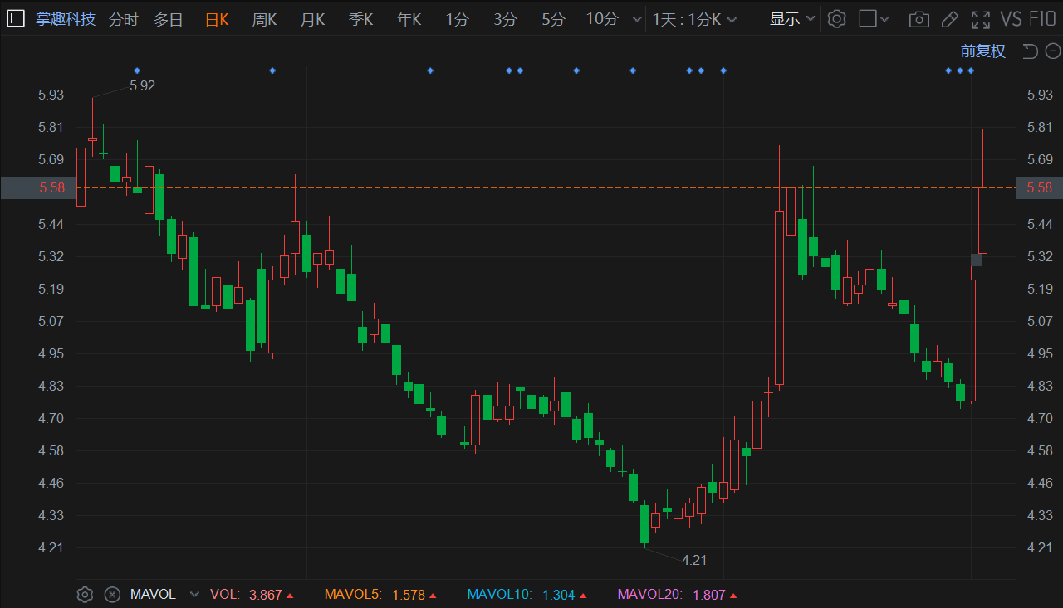Select the 月K monthly candlestick tab
Screen dimensions: 1063x608
[x=313, y=19]
